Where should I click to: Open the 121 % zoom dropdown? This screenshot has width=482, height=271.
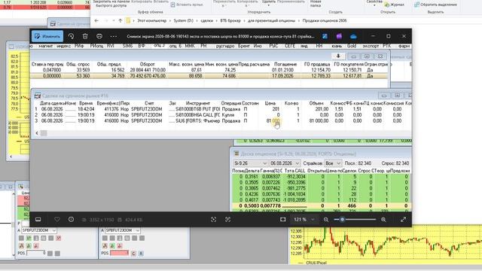click(304, 219)
